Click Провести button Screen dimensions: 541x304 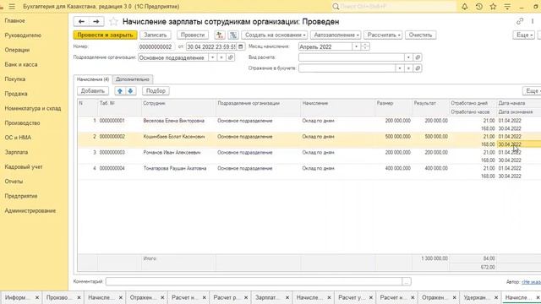click(193, 35)
